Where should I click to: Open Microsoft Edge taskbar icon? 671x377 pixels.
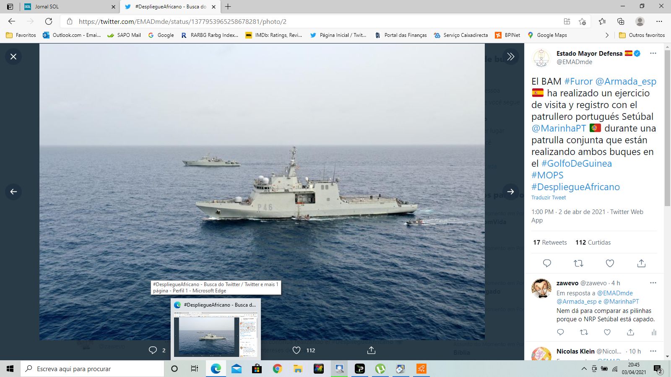point(216,369)
